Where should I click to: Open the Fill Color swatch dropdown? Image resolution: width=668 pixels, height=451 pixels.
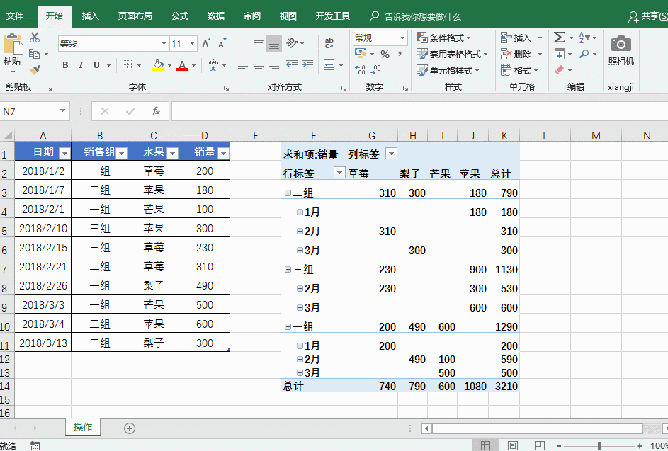[170, 66]
